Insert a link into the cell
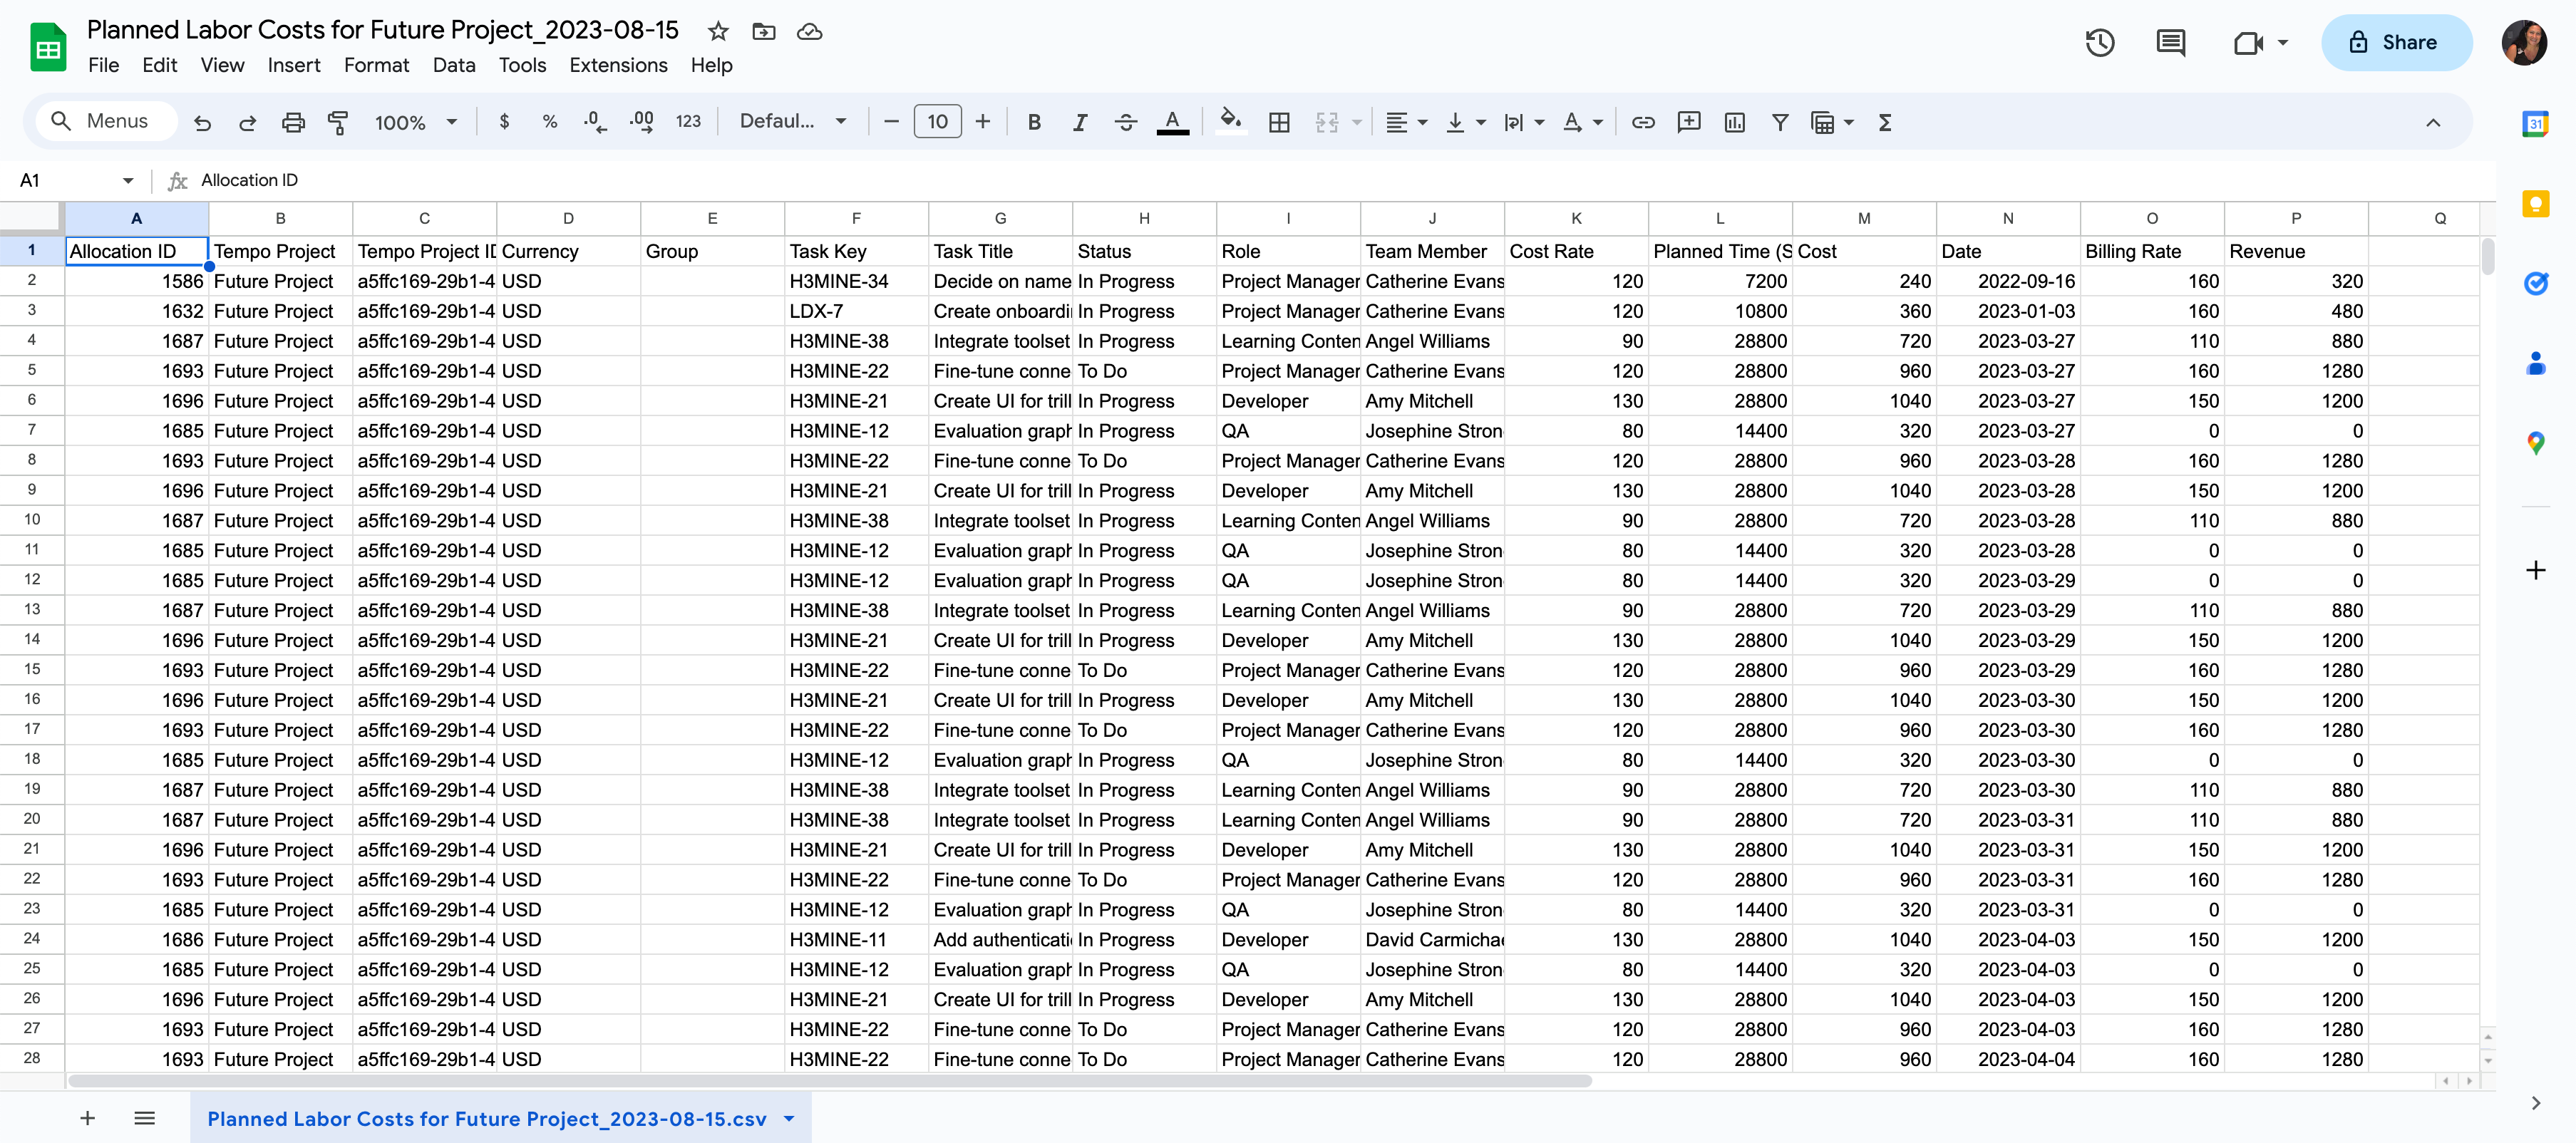 click(x=1643, y=121)
